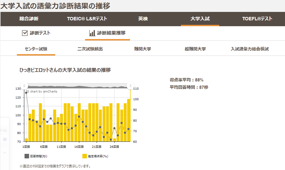Open the 総合診断 tab

(x=29, y=19)
